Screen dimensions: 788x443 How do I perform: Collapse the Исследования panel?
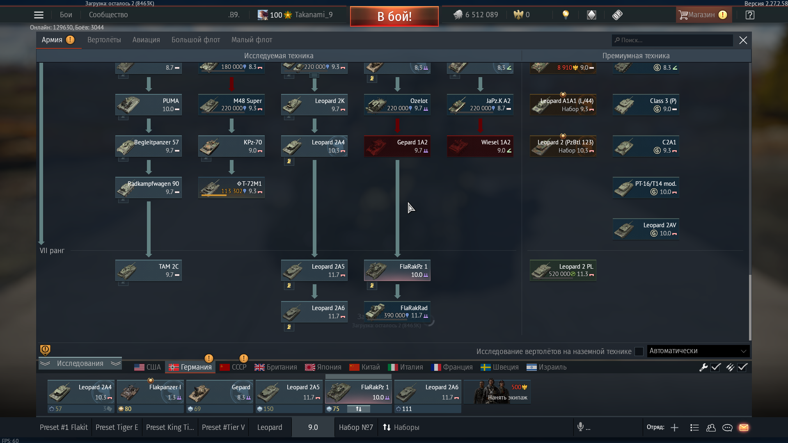tap(80, 363)
